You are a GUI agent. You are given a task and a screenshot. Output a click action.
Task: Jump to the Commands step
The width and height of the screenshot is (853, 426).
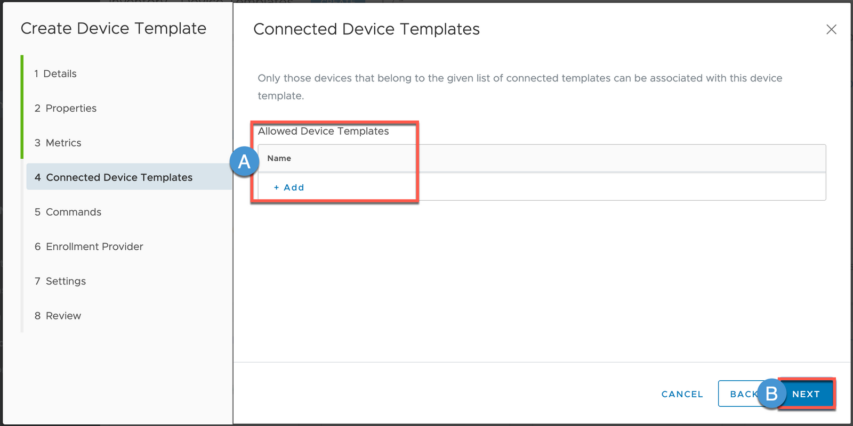click(68, 212)
